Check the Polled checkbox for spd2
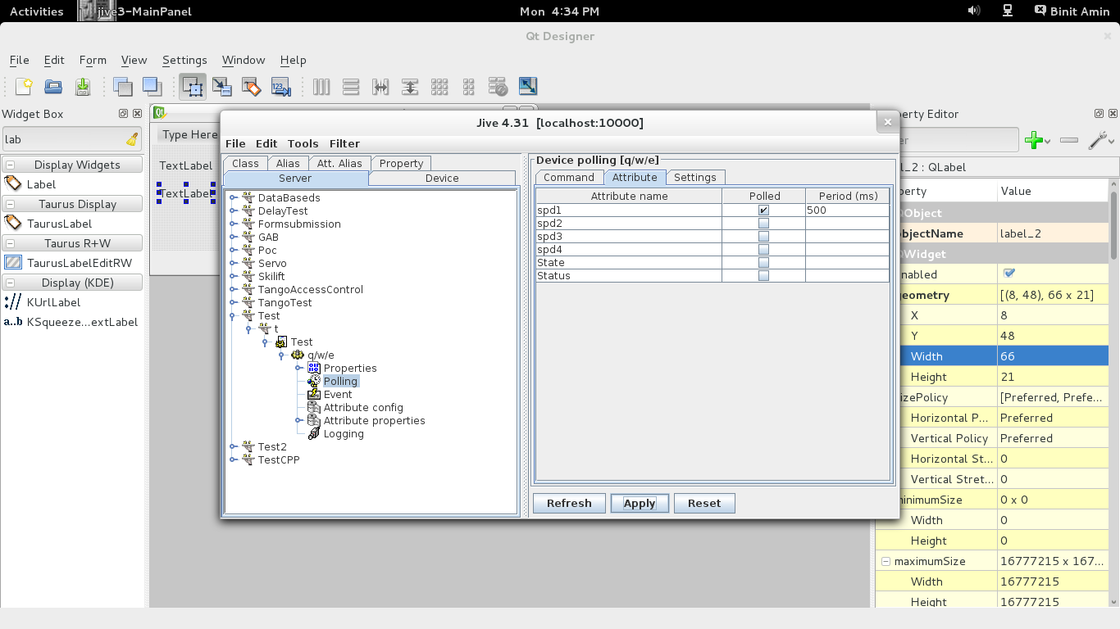The height and width of the screenshot is (629, 1120). tap(763, 224)
